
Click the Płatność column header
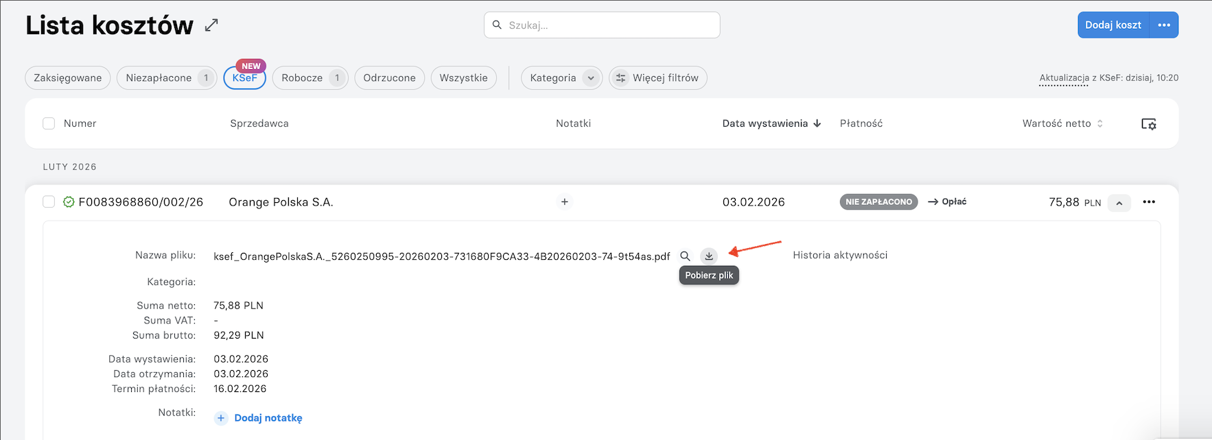tap(861, 123)
